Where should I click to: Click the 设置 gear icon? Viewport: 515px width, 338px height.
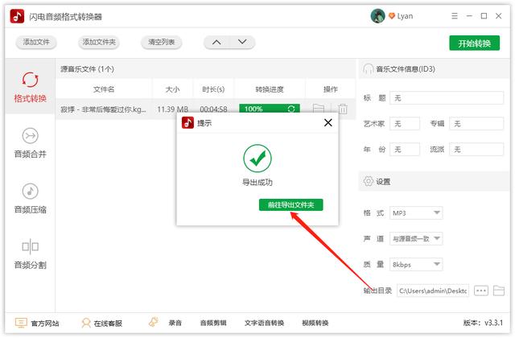[369, 181]
